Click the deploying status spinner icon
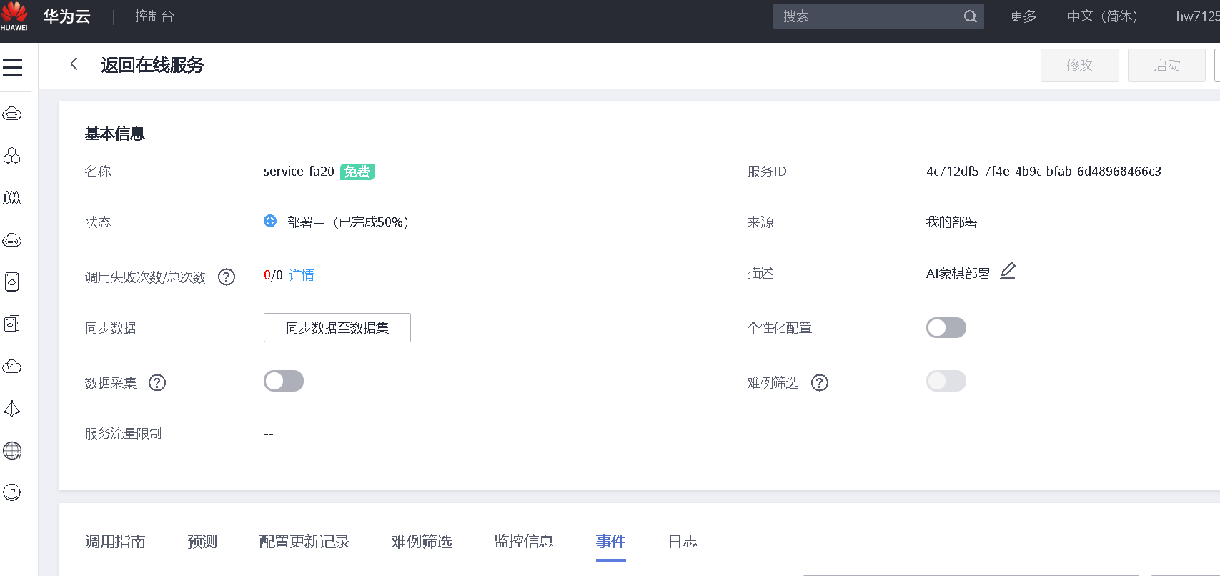Image resolution: width=1220 pixels, height=576 pixels. (x=270, y=222)
